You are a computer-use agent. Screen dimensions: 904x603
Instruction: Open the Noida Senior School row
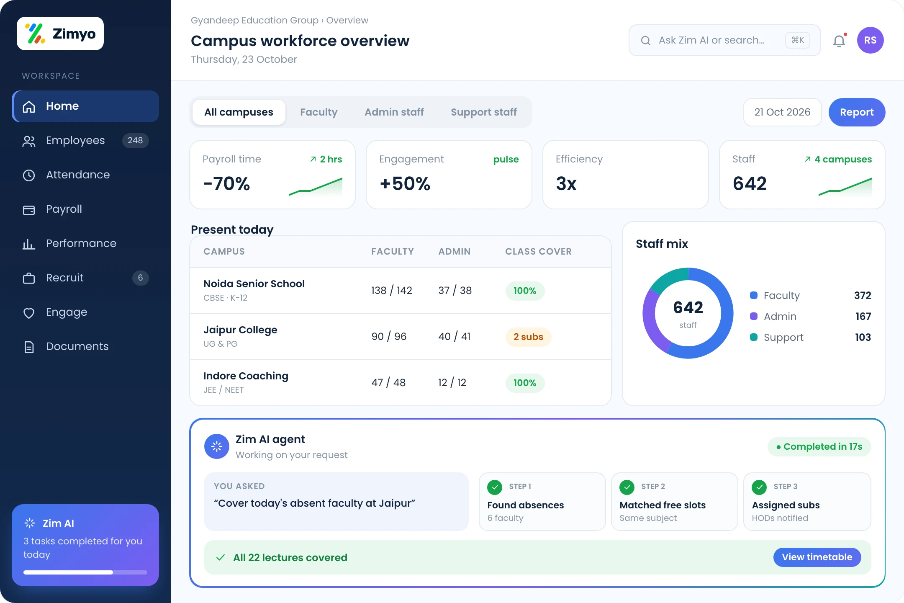401,291
